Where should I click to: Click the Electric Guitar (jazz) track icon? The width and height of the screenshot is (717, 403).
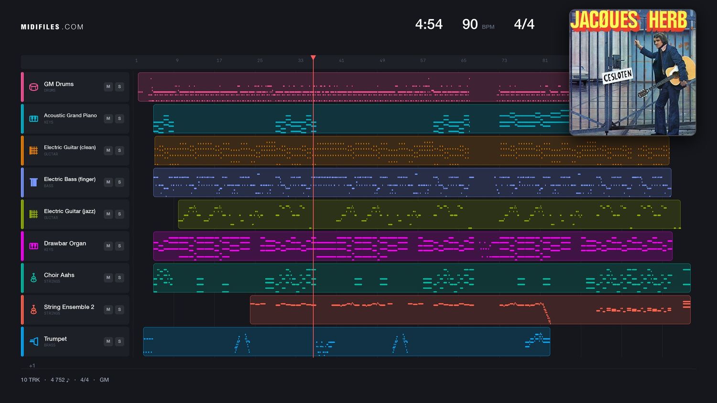(33, 214)
